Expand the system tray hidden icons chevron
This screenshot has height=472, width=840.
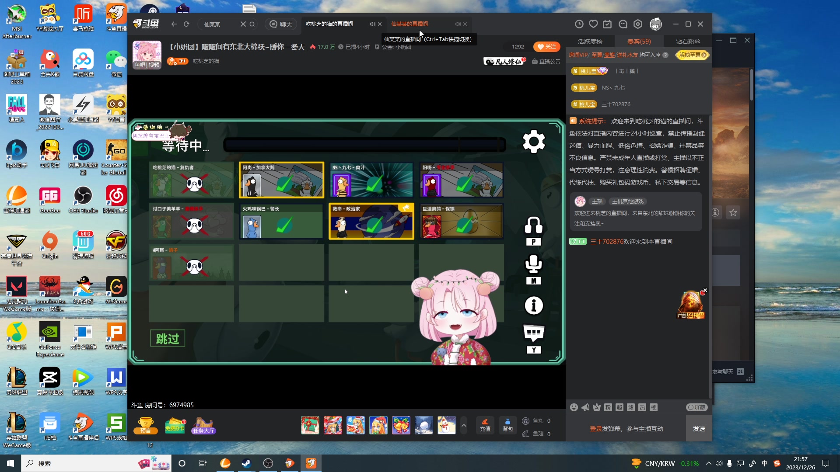[708, 463]
